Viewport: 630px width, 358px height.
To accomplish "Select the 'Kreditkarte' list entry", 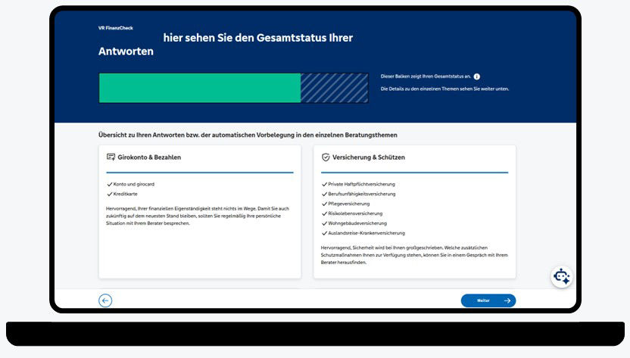I will (x=126, y=194).
